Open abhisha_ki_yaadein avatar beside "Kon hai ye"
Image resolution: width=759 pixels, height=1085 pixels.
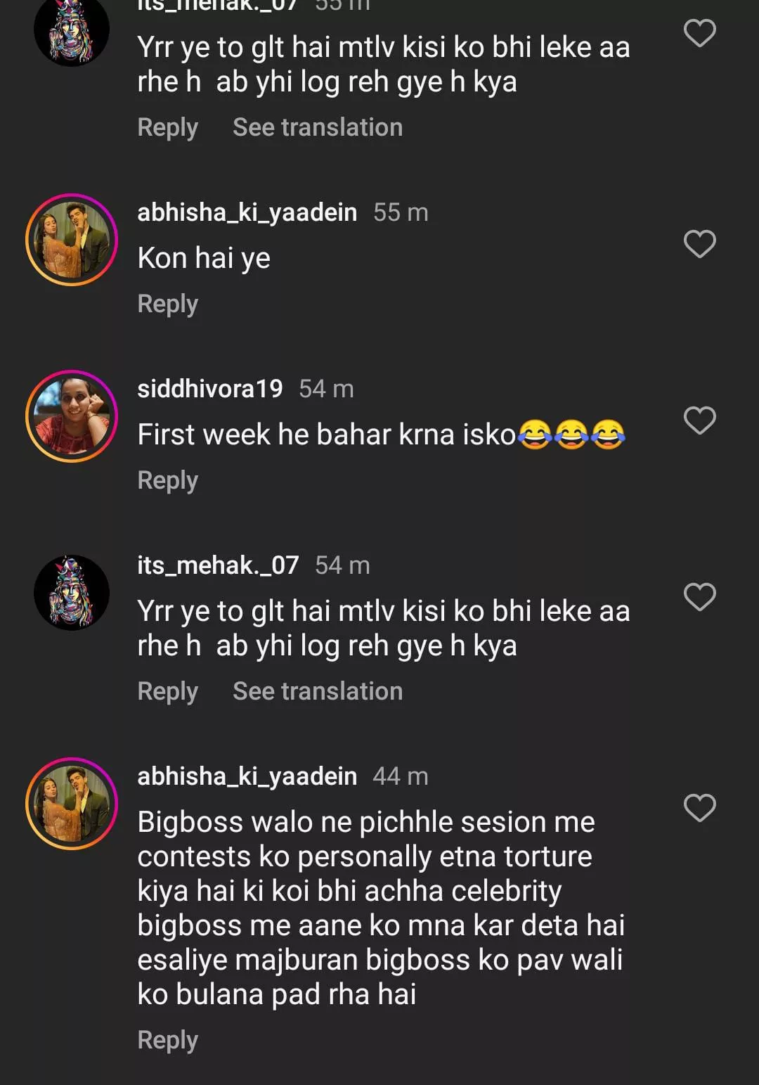pos(72,240)
